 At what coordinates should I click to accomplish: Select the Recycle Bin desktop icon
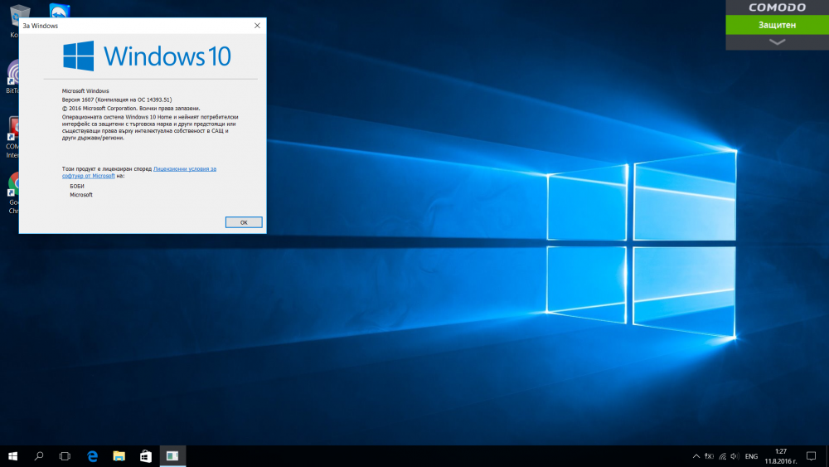coord(14,22)
